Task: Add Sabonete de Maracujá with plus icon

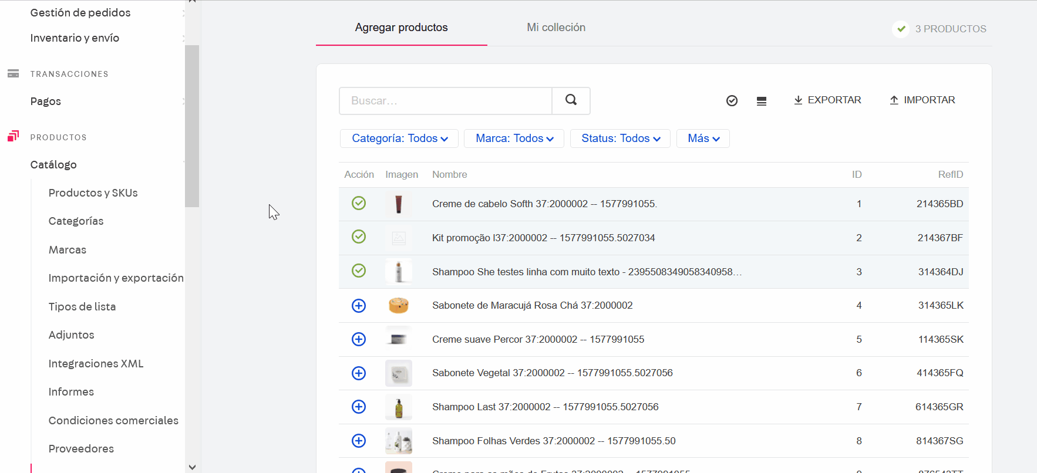Action: pos(359,306)
